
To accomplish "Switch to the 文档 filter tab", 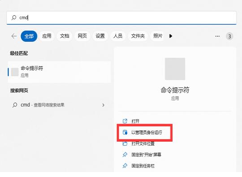I will coord(65,36).
